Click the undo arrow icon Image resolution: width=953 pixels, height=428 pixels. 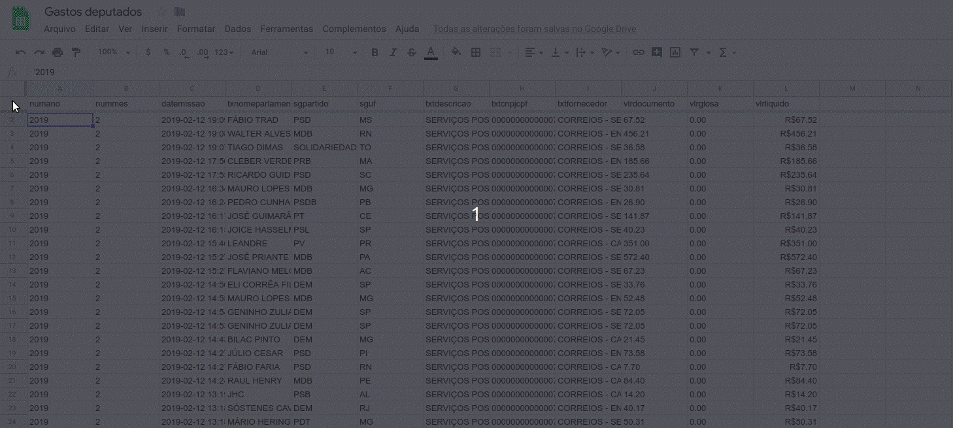point(21,52)
